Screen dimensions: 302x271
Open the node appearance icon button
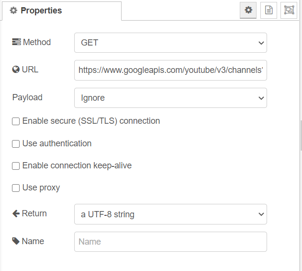tap(289, 10)
